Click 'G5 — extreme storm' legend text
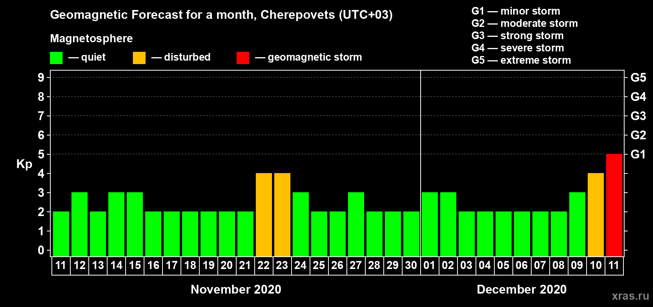The image size is (653, 307). click(x=521, y=60)
